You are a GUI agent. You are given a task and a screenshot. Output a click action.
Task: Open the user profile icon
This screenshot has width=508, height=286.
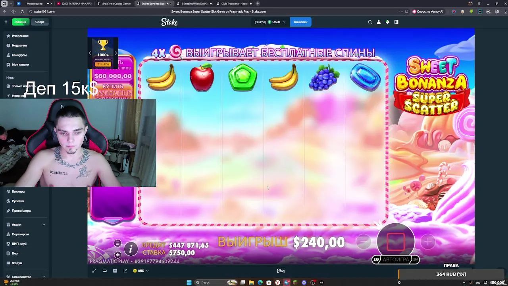tap(379, 22)
